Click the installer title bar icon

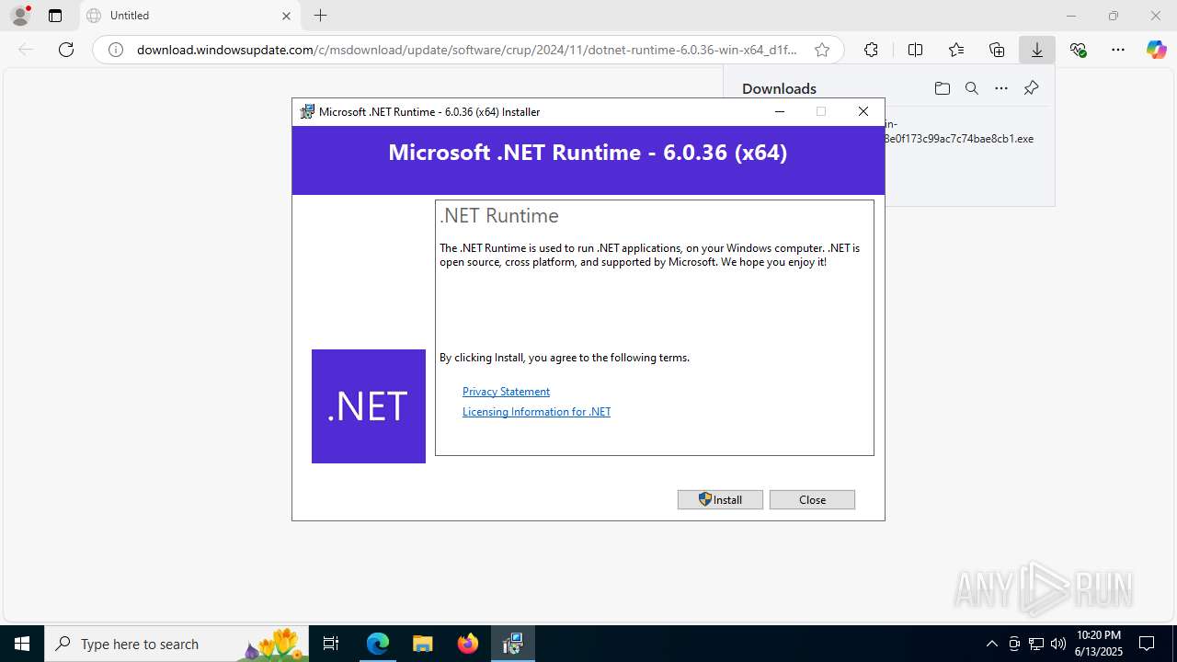point(308,112)
